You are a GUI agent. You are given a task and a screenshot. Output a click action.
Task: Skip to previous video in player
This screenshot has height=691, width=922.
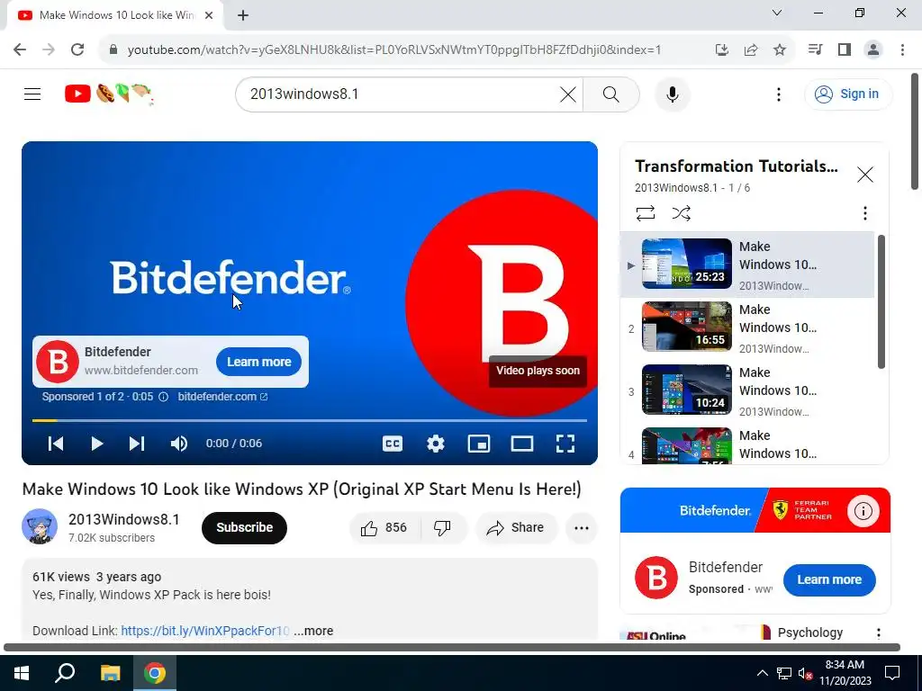(x=55, y=444)
